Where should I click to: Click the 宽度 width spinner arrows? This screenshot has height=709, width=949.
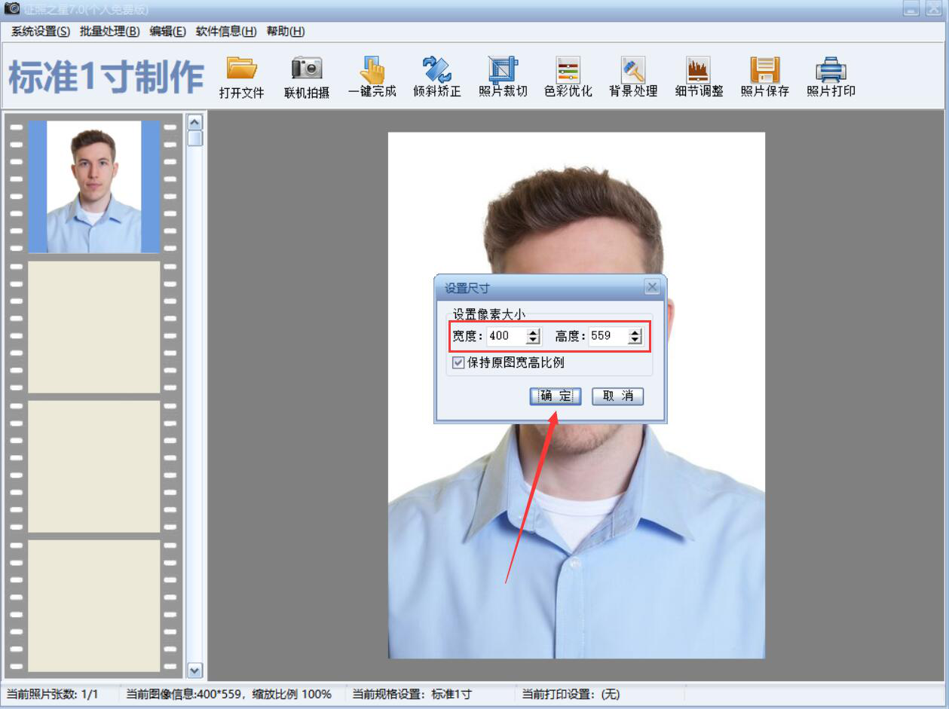tap(534, 336)
